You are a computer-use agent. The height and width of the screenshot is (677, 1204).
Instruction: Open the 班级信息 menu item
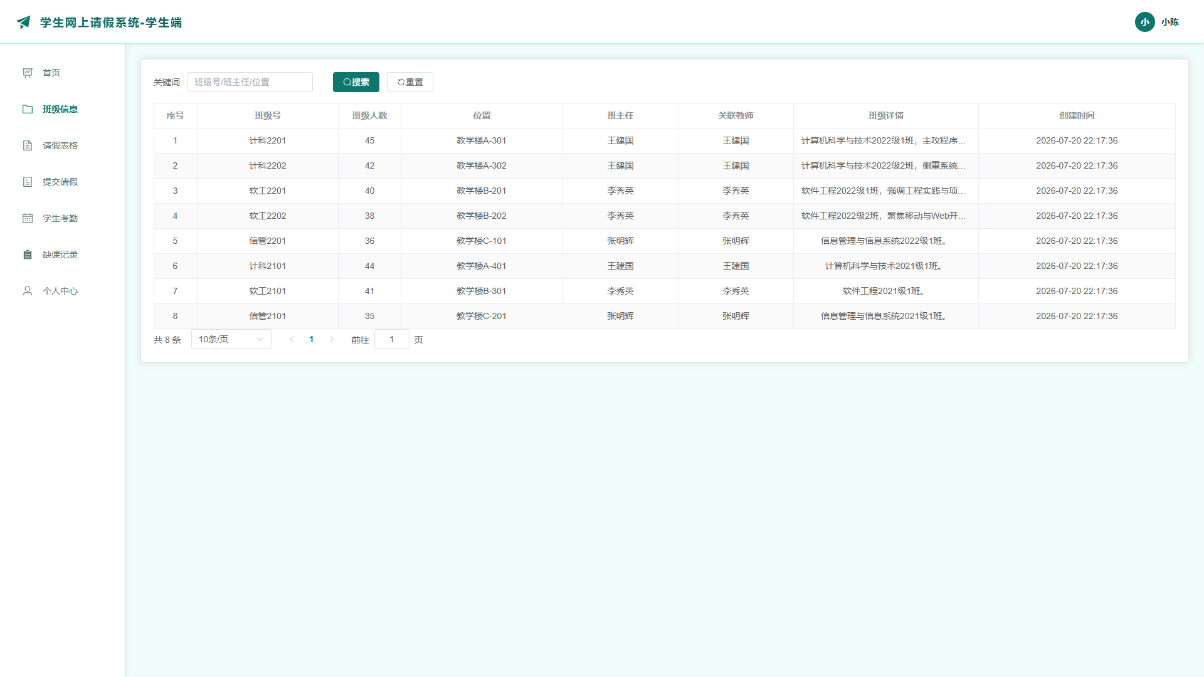coord(63,109)
